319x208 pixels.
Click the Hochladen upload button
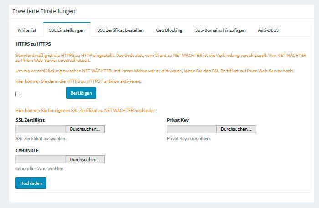pos(31,183)
